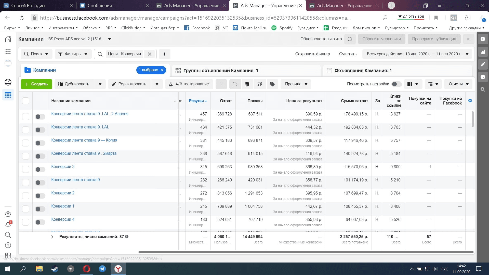
Task: Open Windows Start menu
Action: 8,269
